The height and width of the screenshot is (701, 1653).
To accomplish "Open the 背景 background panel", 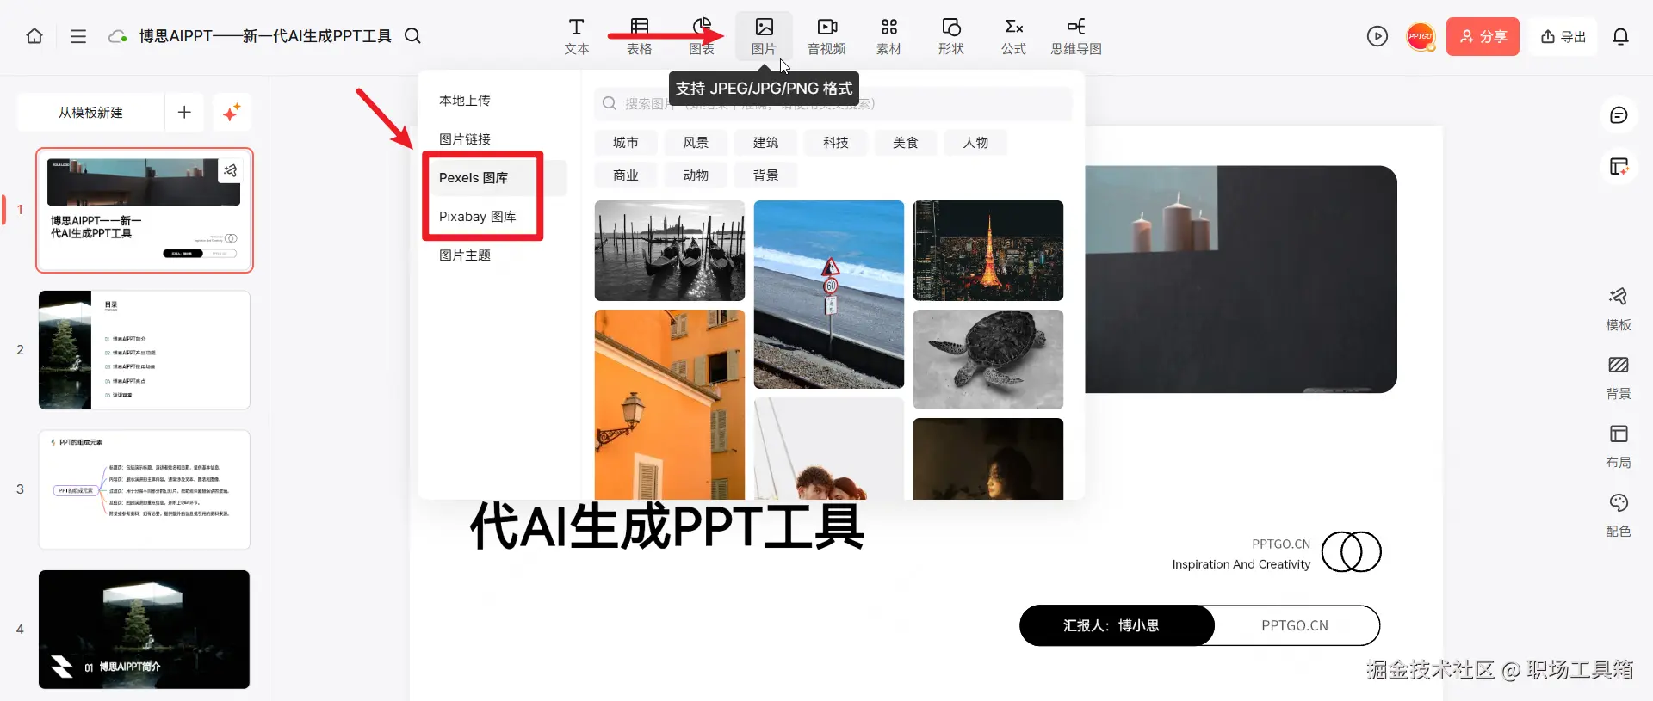I will pyautogui.click(x=1619, y=378).
